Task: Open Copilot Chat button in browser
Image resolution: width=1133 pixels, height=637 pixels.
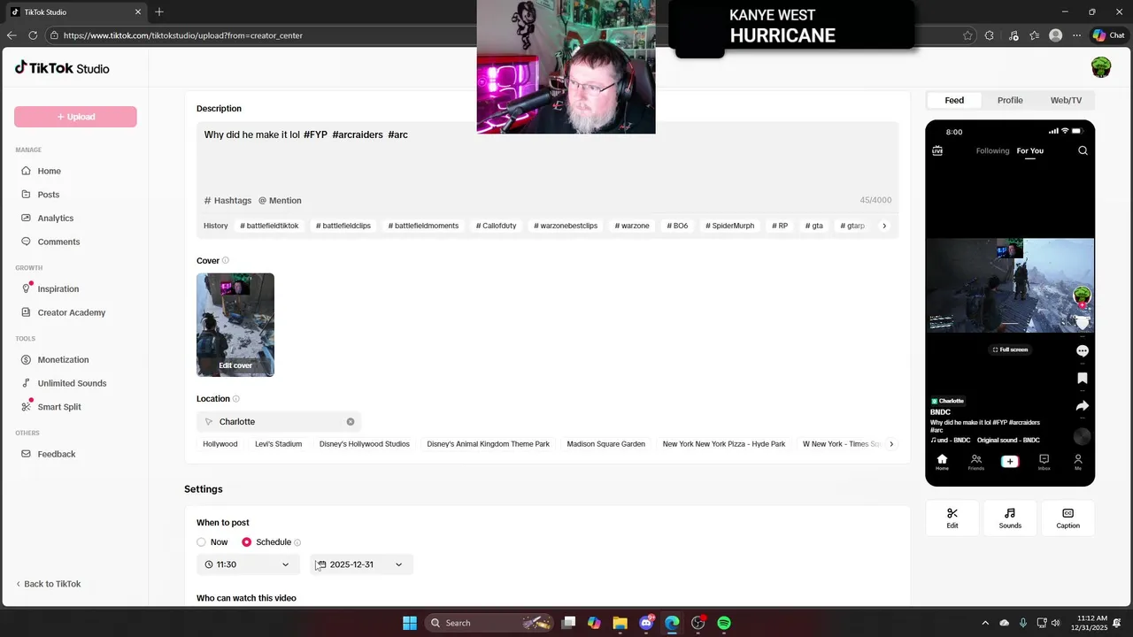Action: (1108, 35)
